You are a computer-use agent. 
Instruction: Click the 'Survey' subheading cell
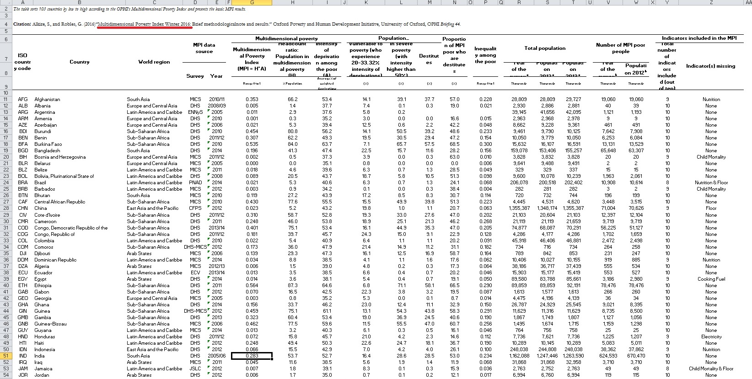click(x=195, y=76)
